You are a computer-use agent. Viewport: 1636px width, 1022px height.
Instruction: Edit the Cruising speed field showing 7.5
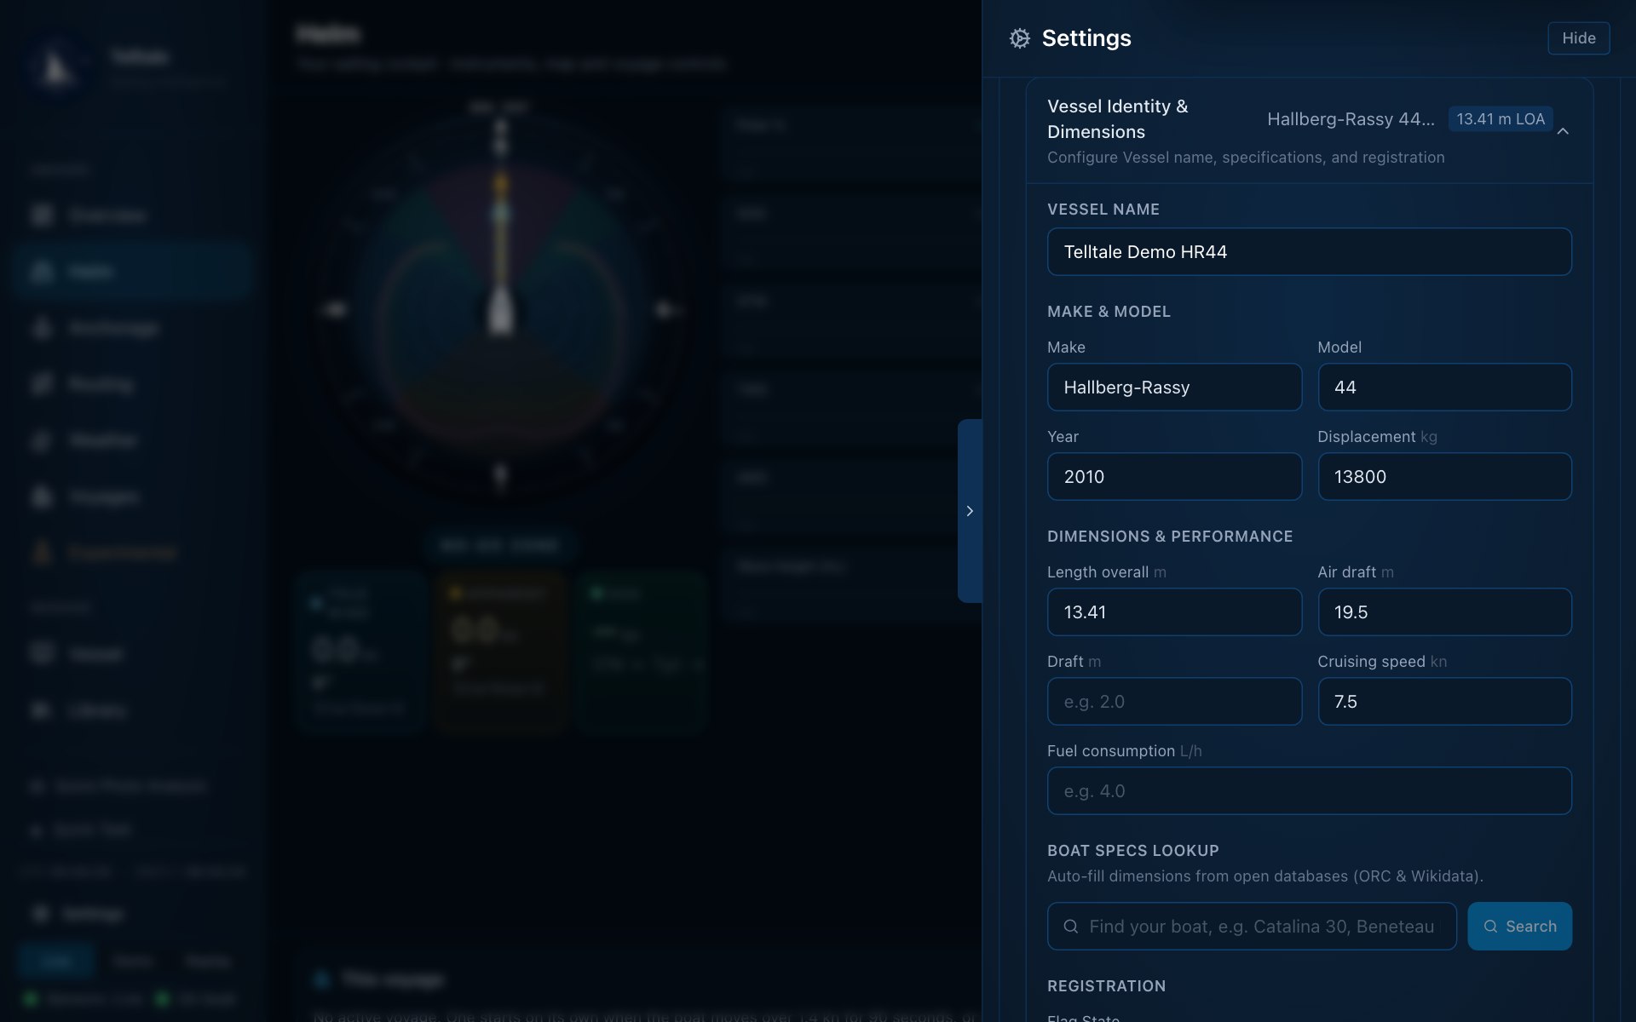tap(1444, 701)
